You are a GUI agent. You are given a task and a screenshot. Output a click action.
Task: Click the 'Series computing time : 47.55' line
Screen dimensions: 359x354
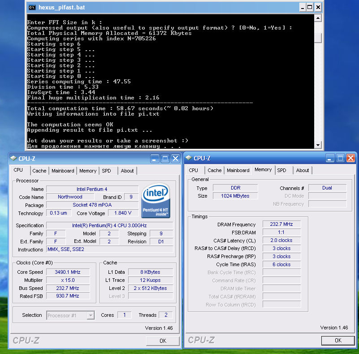click(x=79, y=82)
